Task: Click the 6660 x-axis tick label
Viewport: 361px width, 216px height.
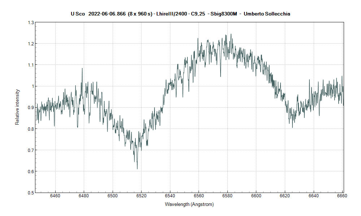Action: (x=342, y=196)
